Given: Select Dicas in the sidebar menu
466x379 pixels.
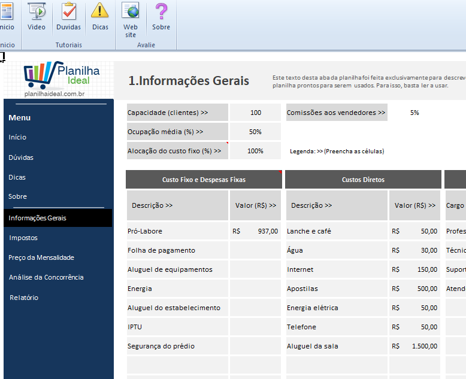Looking at the screenshot, I should point(17,177).
